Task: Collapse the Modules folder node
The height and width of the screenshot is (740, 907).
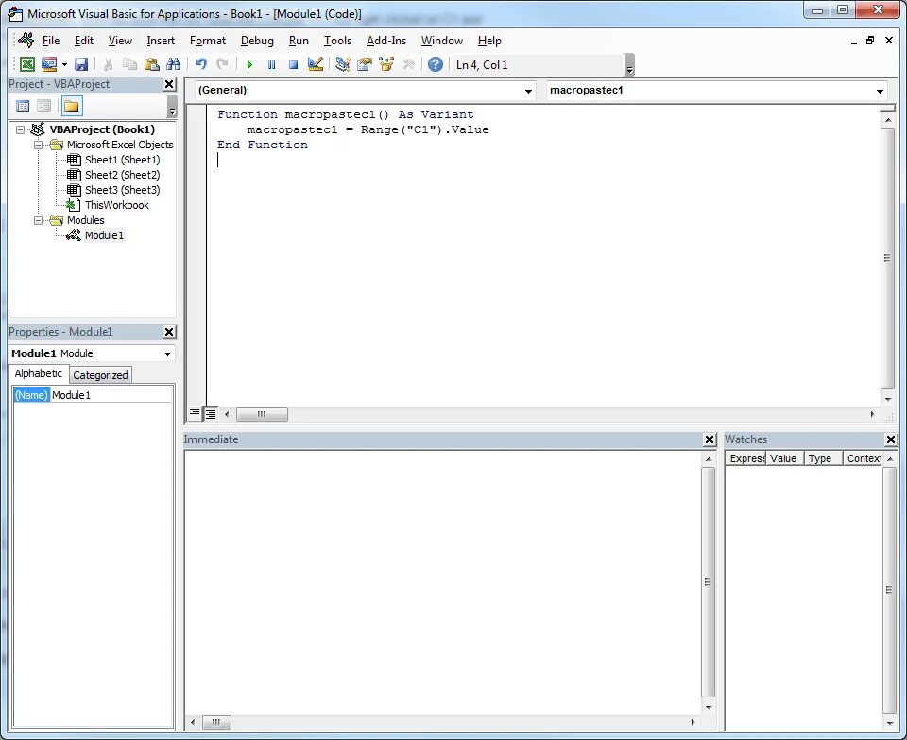Action: coord(38,220)
